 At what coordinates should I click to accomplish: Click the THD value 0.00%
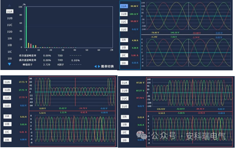(x=75, y=60)
